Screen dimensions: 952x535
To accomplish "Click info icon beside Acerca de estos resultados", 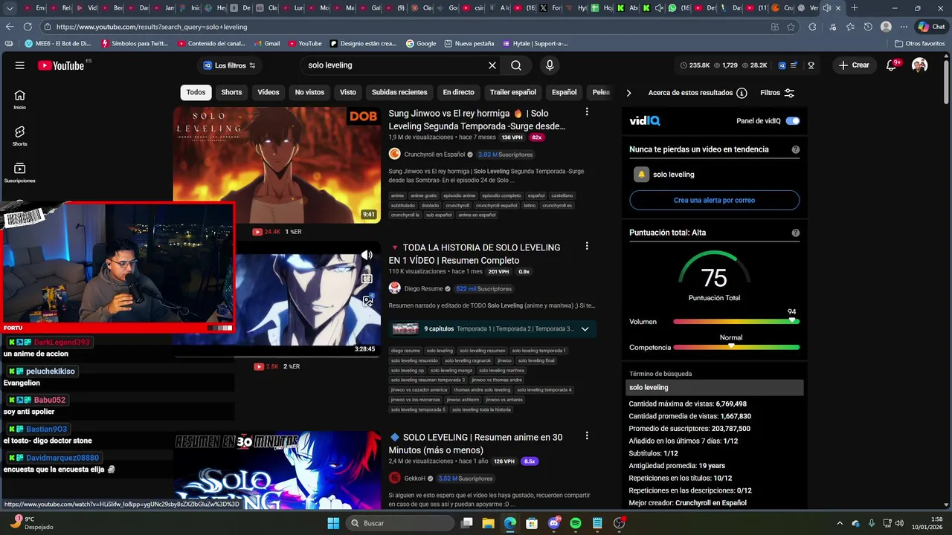I will tap(742, 93).
